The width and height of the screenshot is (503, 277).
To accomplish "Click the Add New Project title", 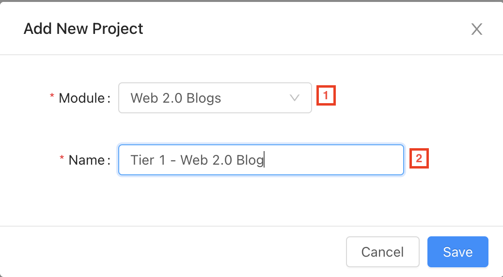I will 83,29.
